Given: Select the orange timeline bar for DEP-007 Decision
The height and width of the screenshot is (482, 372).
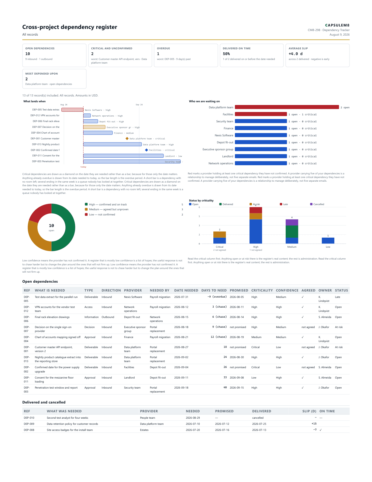Looking at the screenshot, I should click(x=94, y=127).
